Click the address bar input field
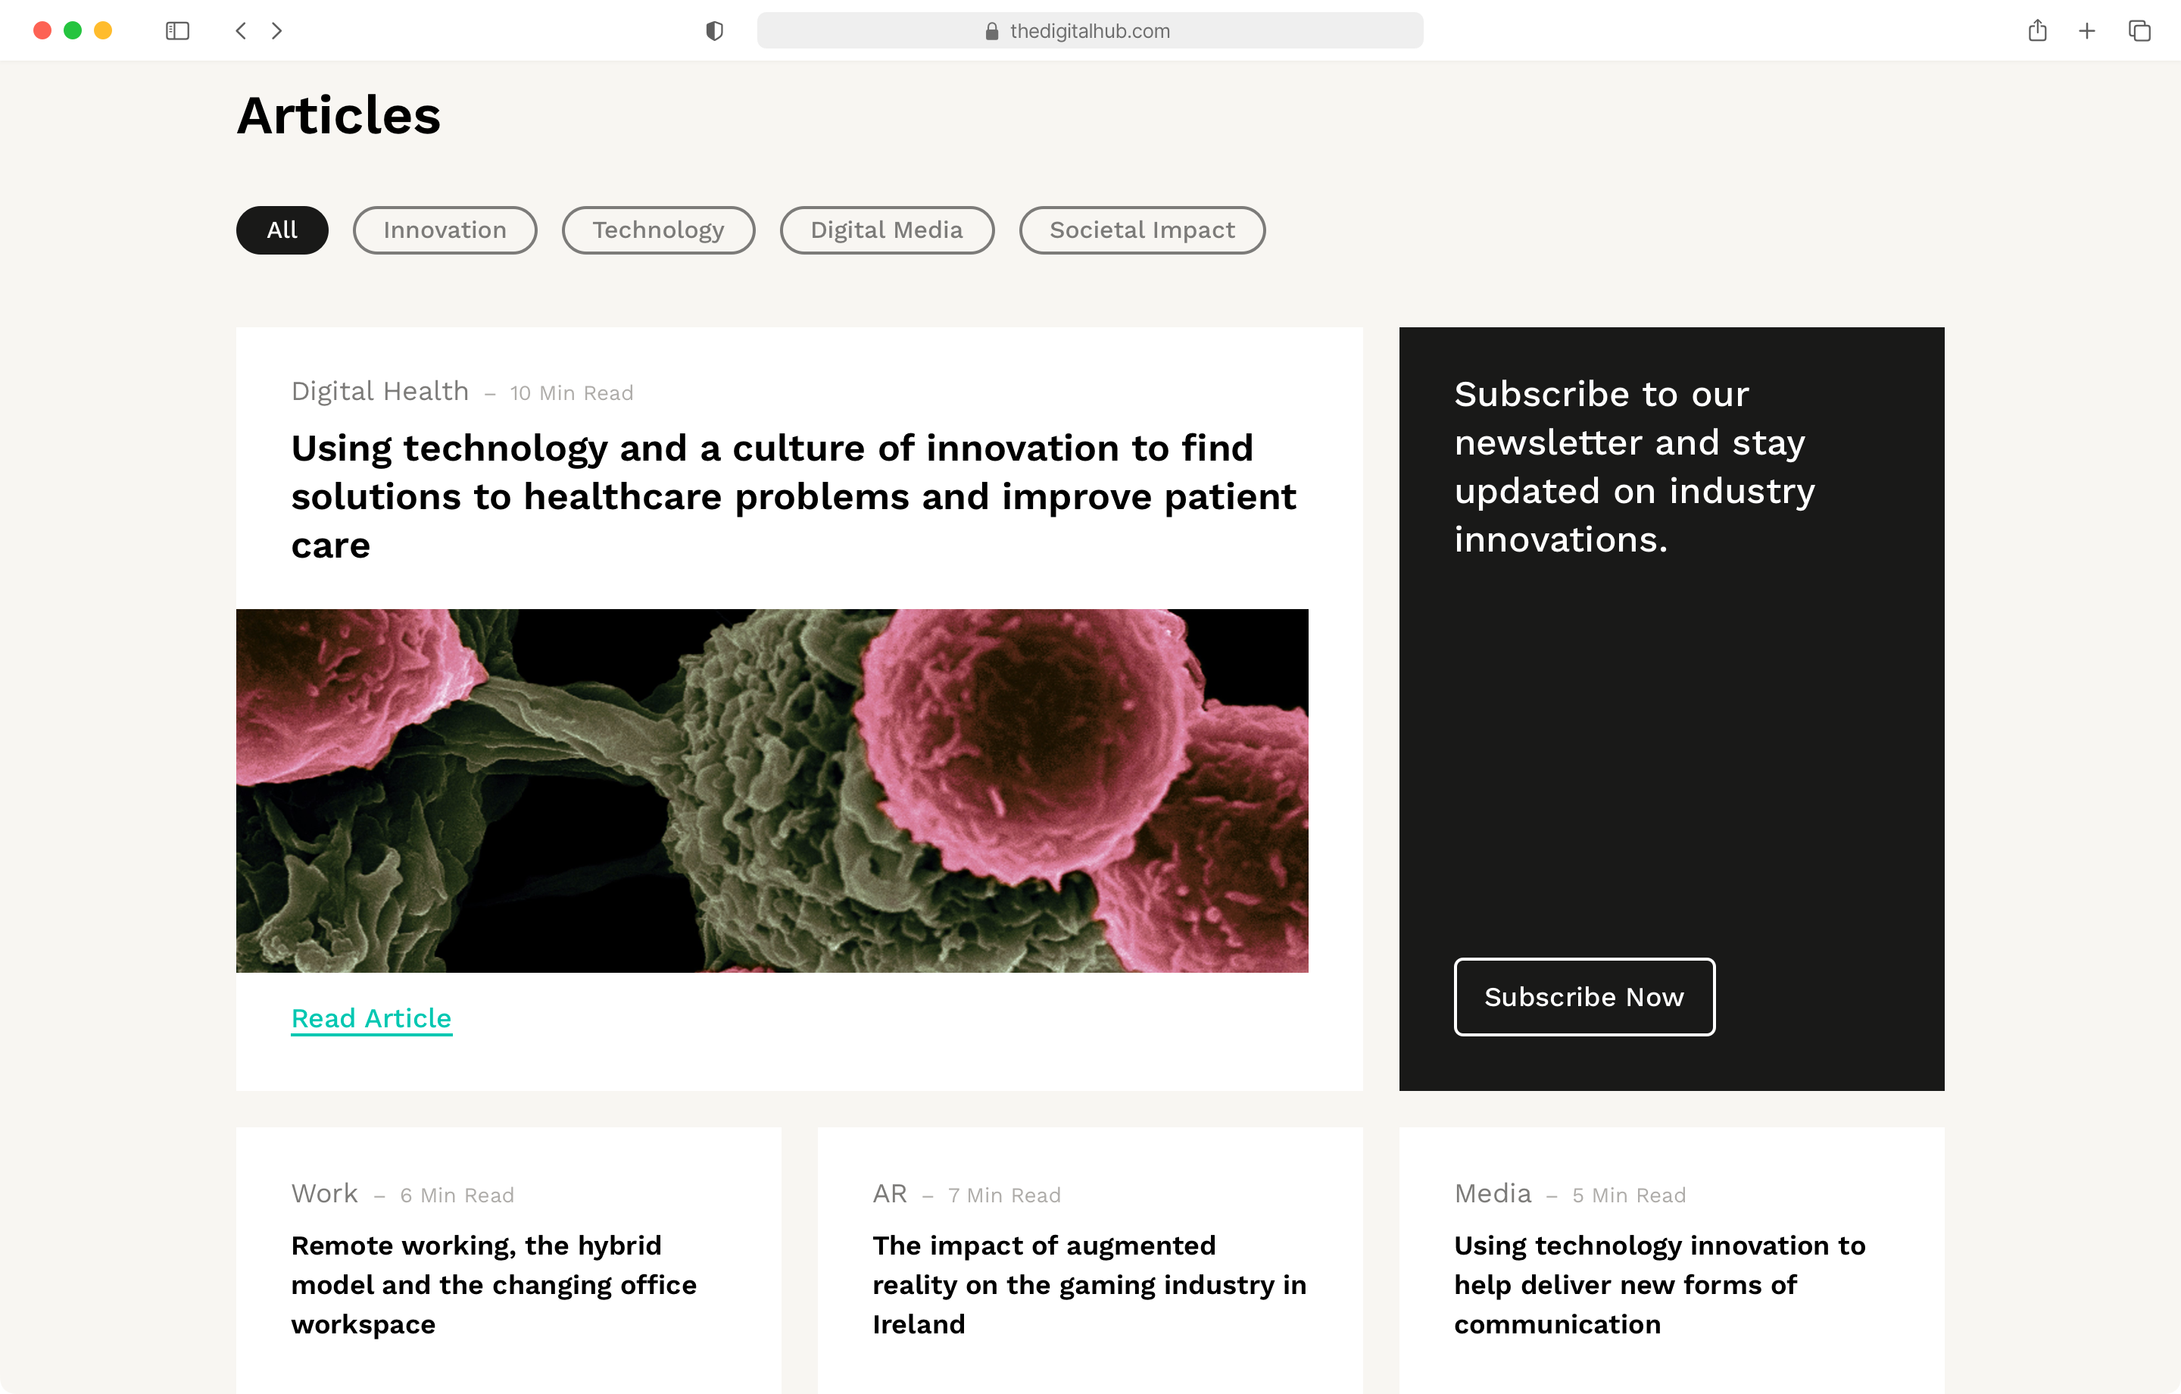The image size is (2181, 1394). pos(1089,30)
